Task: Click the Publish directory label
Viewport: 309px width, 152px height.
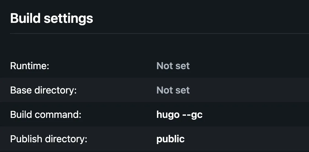Action: pyautogui.click(x=49, y=139)
